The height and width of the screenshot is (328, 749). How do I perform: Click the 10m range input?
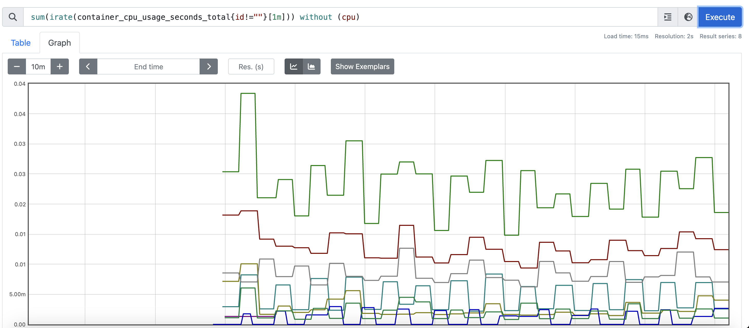pos(38,66)
